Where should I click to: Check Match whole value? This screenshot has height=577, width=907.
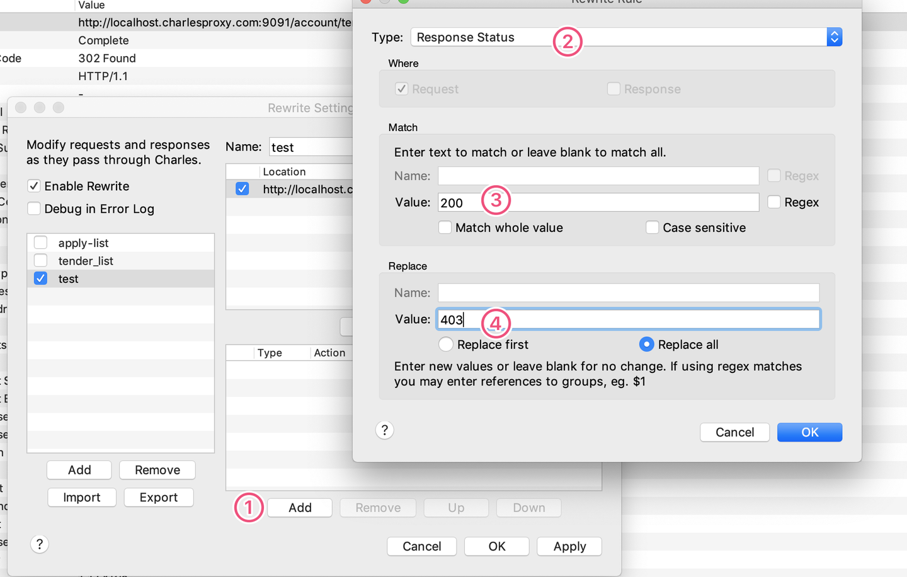(x=445, y=227)
